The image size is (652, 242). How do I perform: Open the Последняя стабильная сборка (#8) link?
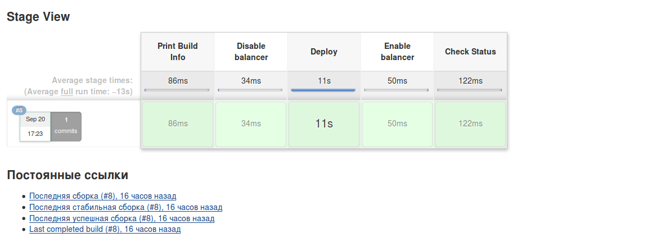(x=125, y=207)
